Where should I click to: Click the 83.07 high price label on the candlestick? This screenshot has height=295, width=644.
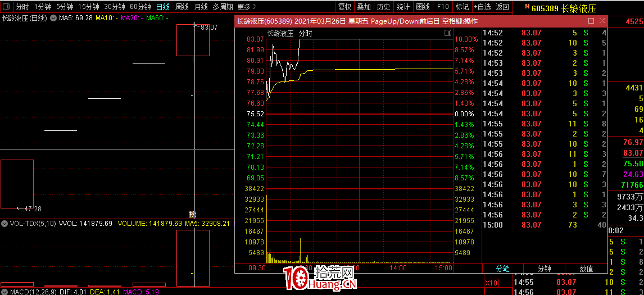[209, 27]
